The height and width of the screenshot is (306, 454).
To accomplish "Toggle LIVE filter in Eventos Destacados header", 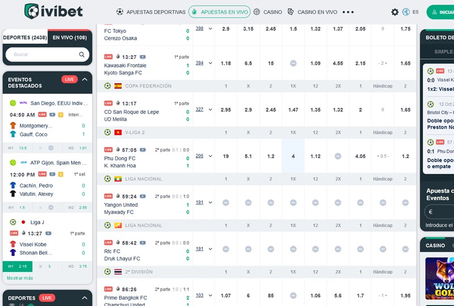I will click(x=69, y=79).
